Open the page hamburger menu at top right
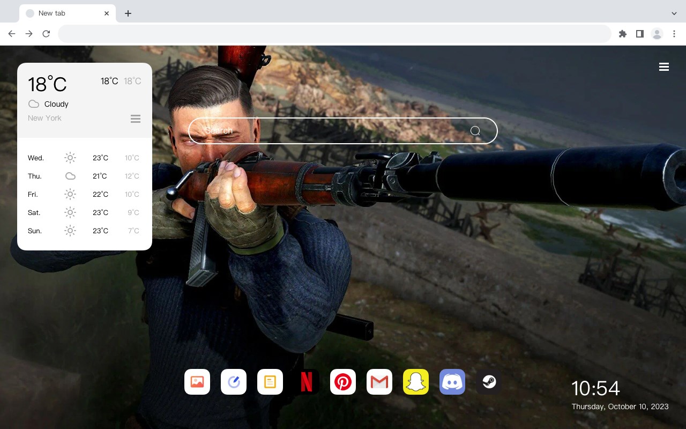The image size is (686, 429). (x=664, y=67)
